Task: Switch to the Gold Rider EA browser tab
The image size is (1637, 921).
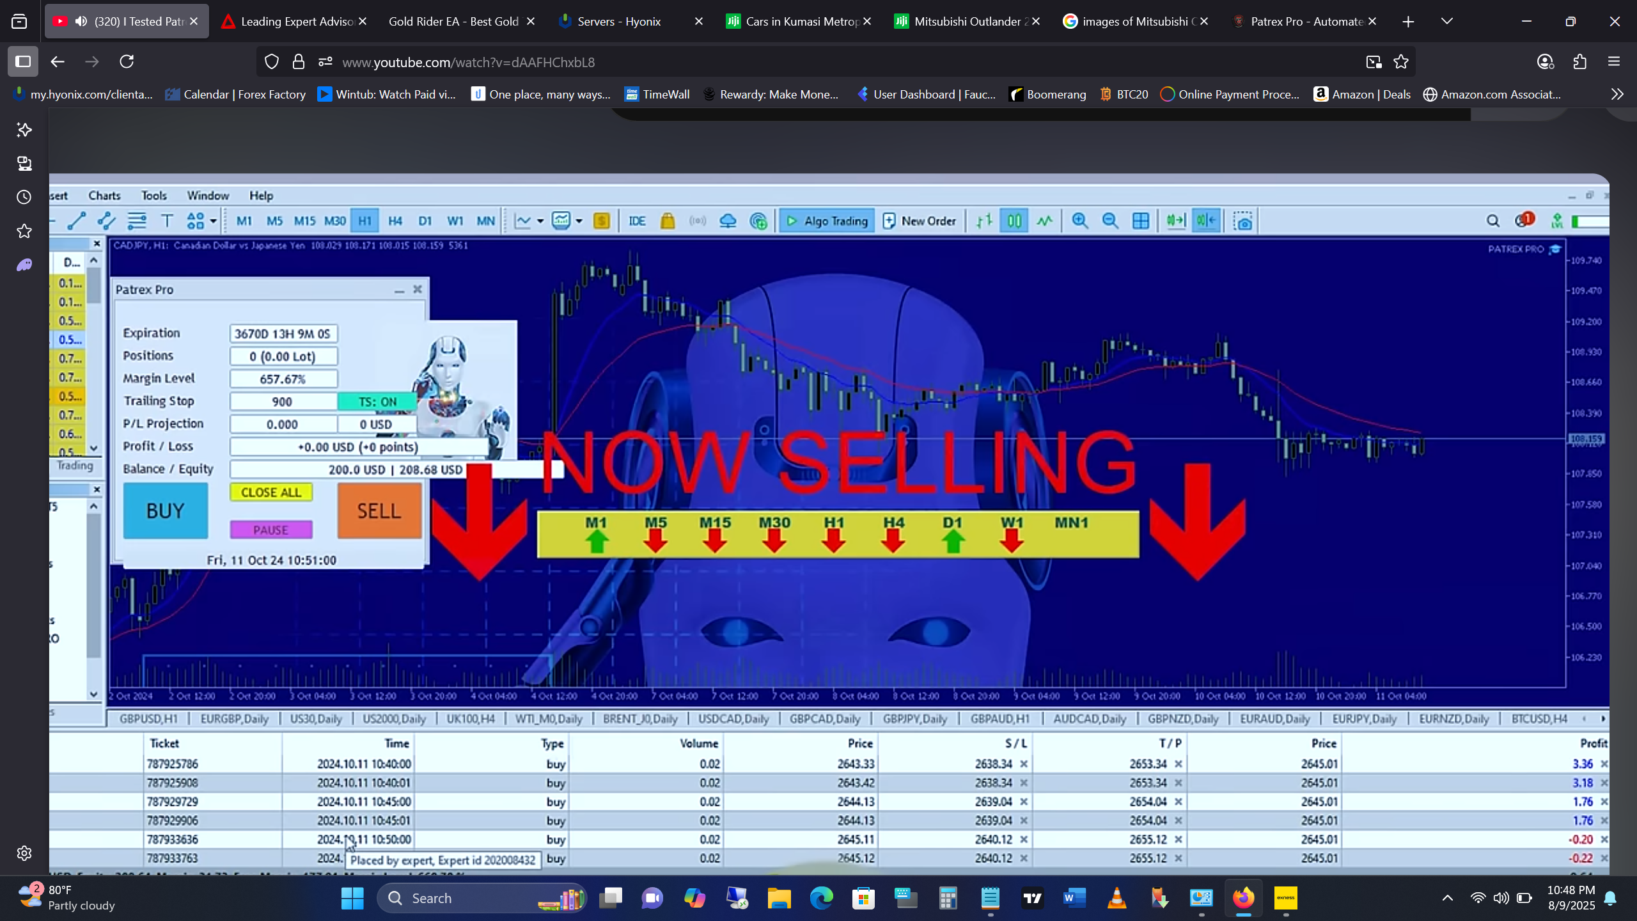Action: coord(453,21)
